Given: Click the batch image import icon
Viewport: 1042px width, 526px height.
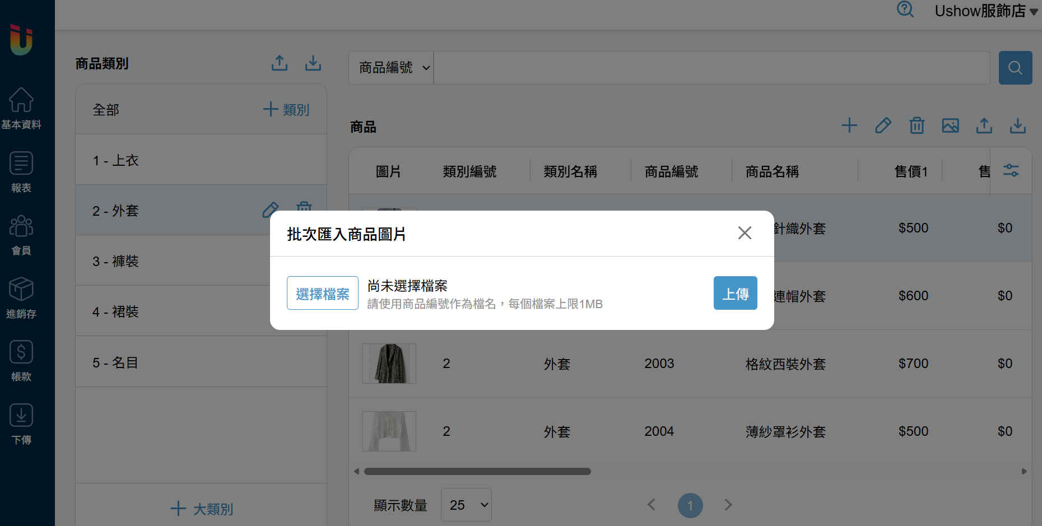Looking at the screenshot, I should [x=950, y=125].
